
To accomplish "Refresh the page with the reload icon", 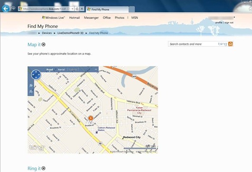I will (77, 9).
